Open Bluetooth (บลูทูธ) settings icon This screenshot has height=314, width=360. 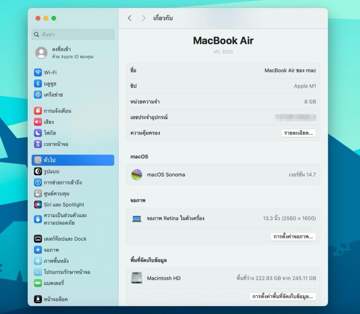click(38, 84)
